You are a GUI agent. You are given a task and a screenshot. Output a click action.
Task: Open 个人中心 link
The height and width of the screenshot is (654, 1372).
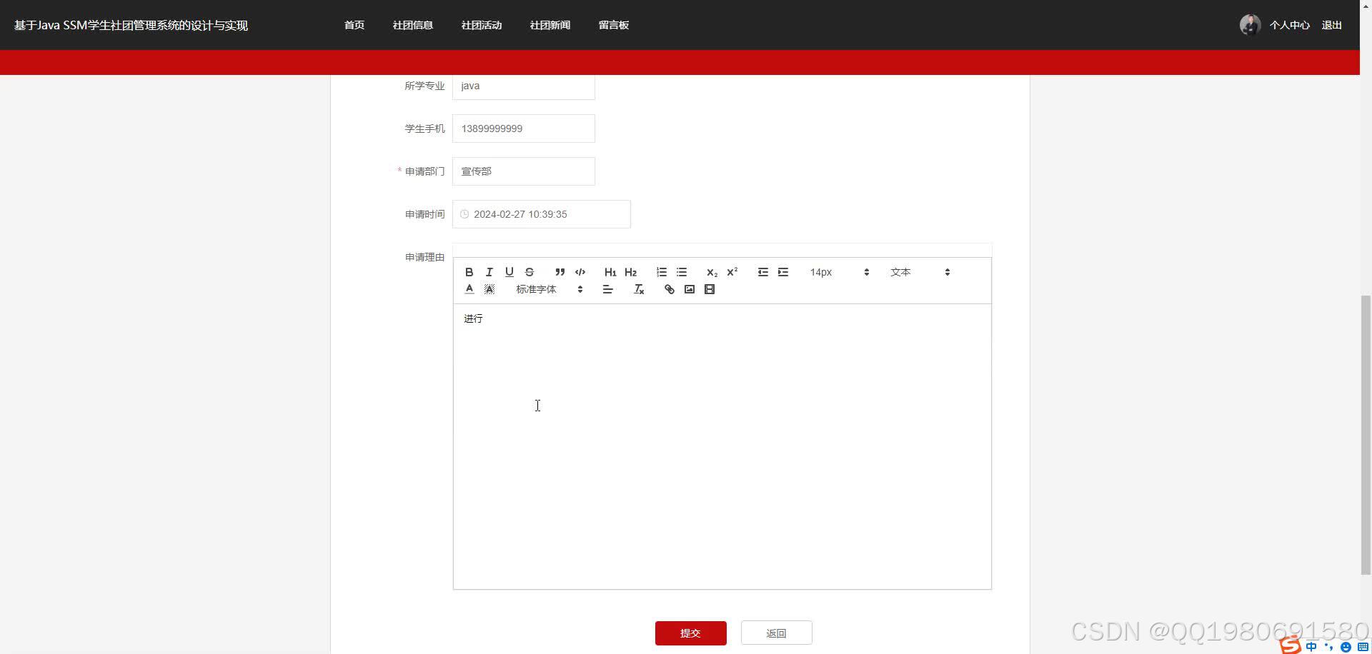[1289, 25]
